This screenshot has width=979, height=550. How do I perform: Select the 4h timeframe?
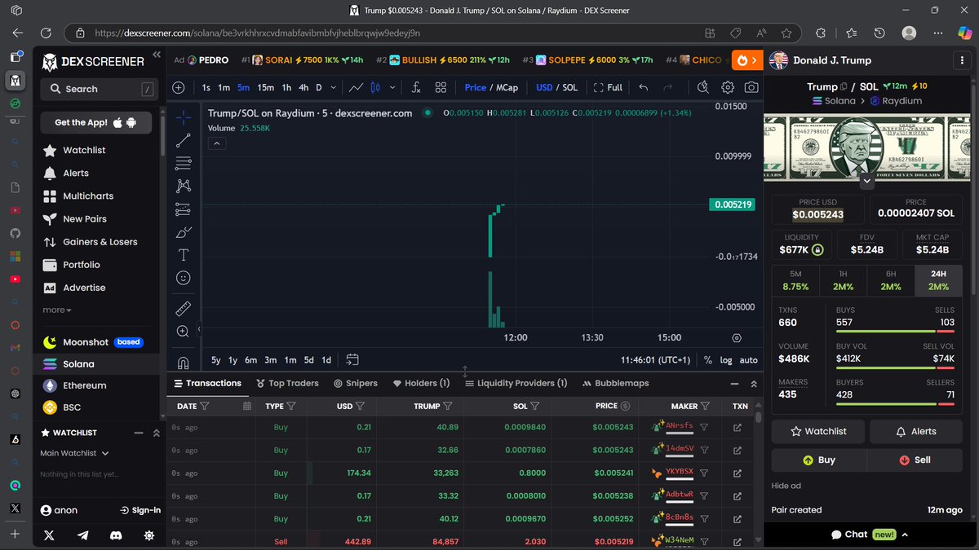[303, 87]
